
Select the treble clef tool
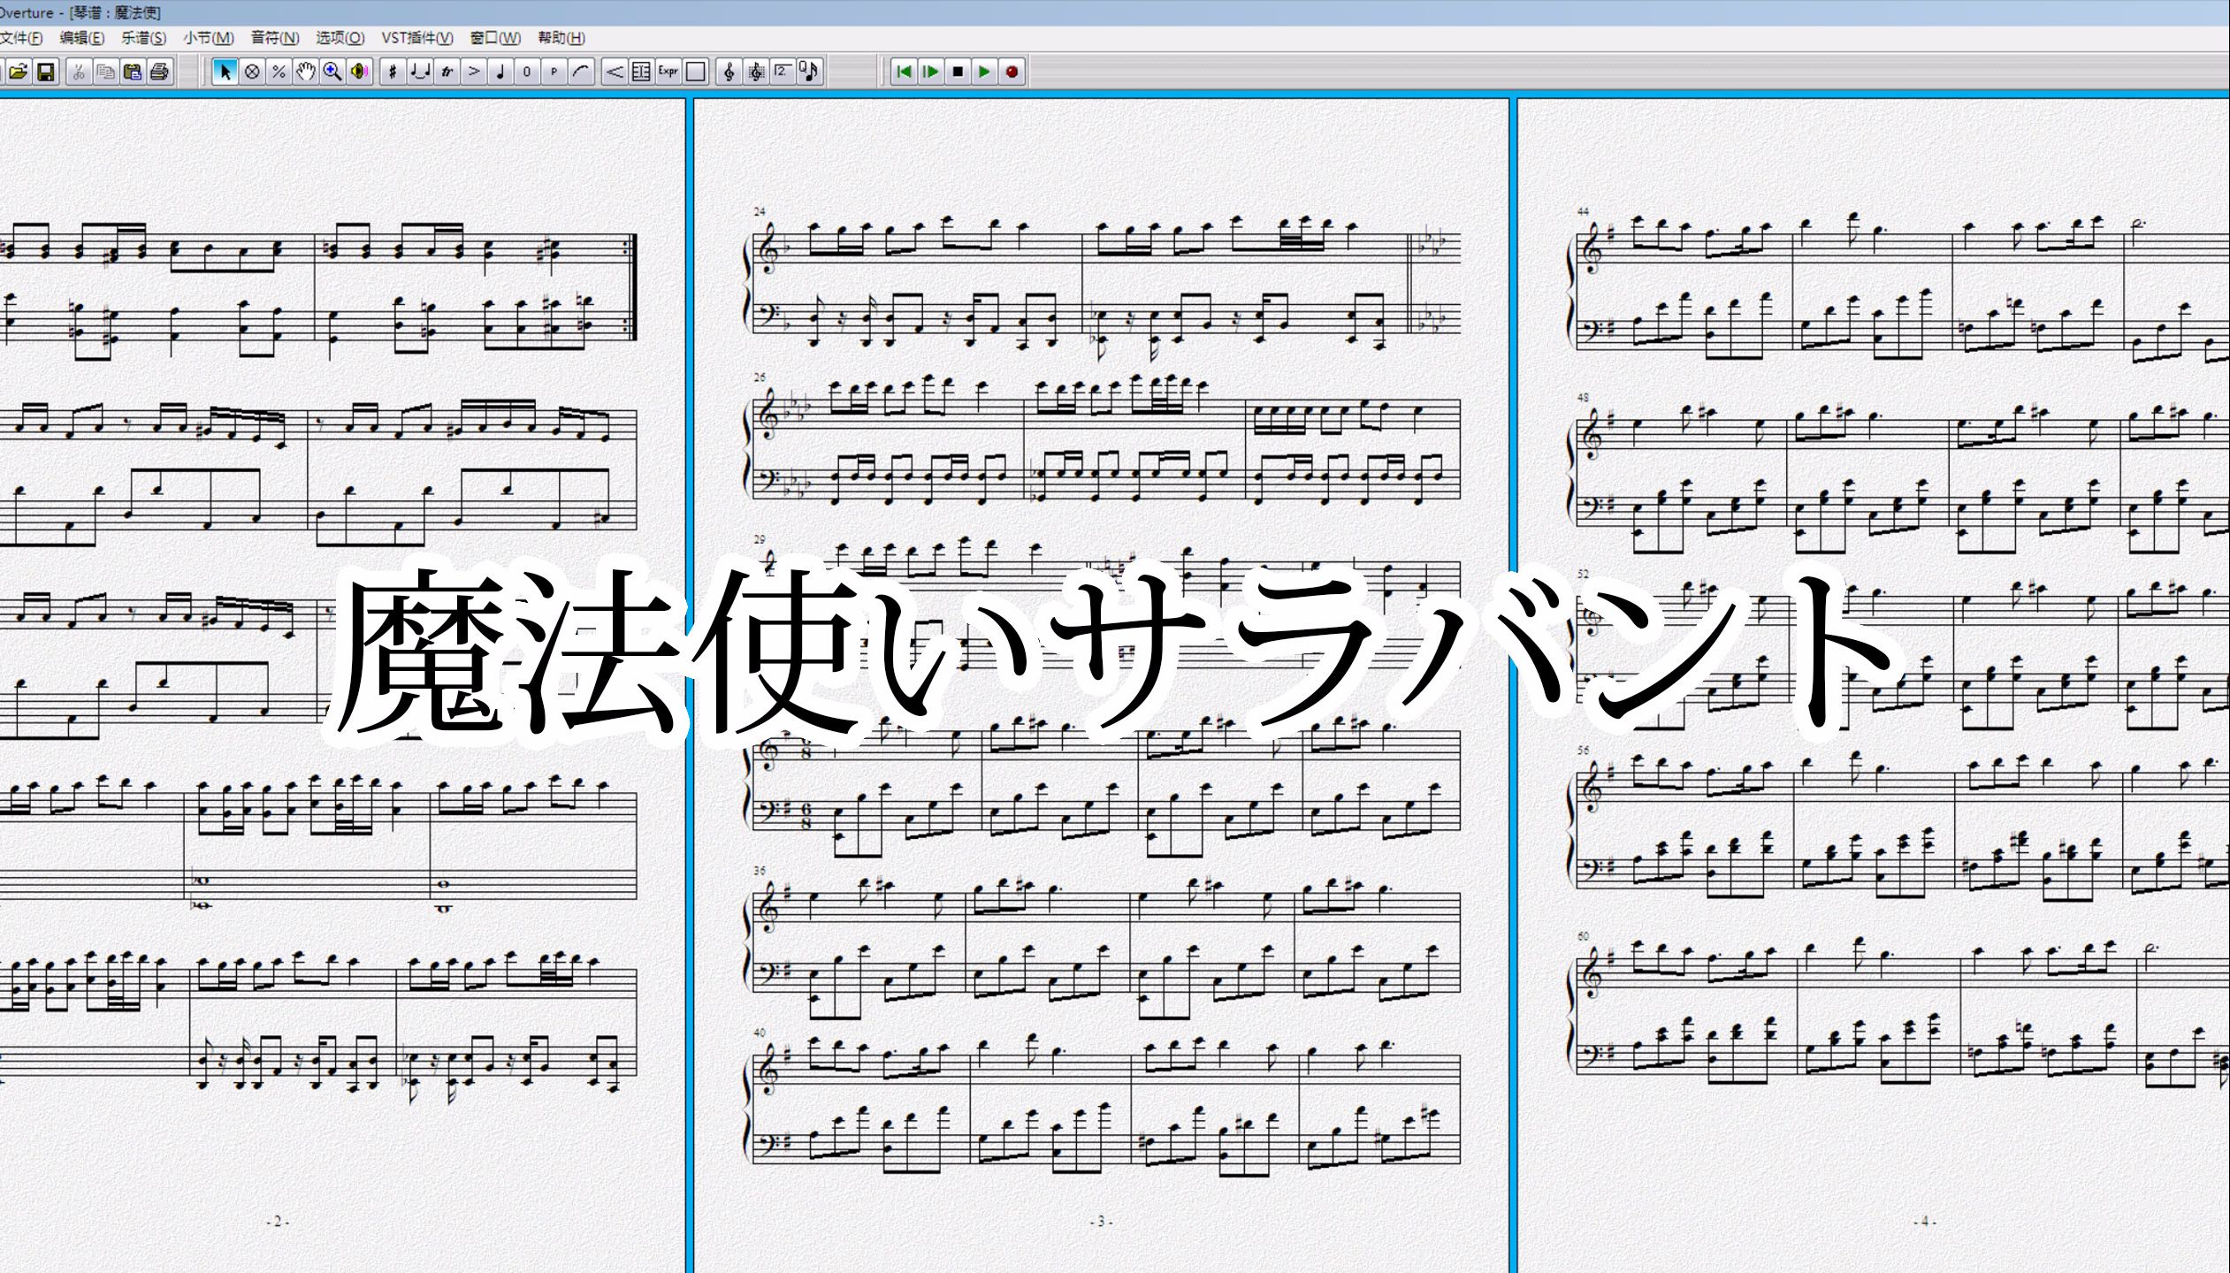729,72
